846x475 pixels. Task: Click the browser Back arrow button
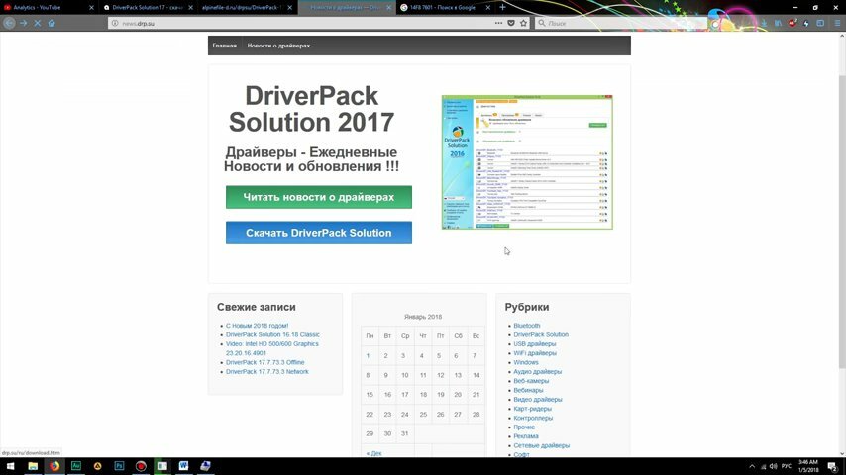tap(9, 23)
